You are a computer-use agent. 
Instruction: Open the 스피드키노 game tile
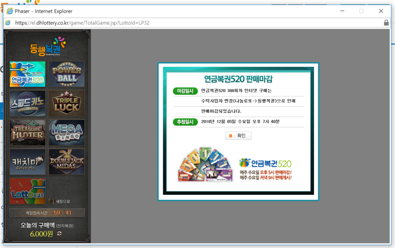(x=27, y=103)
